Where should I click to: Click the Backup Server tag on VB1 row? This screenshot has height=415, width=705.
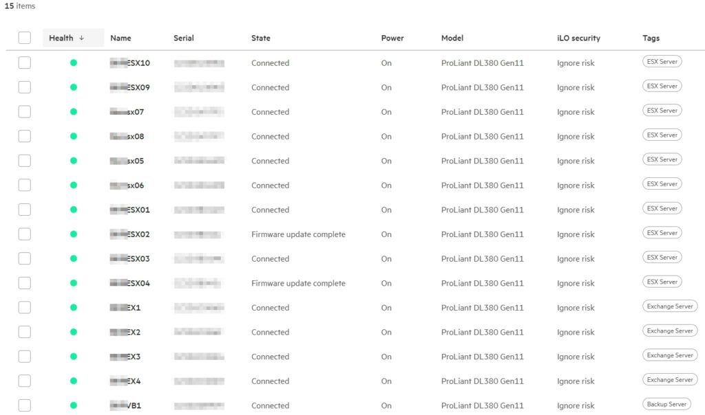pos(666,405)
